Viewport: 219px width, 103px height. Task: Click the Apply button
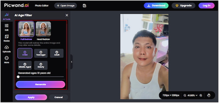tap(31, 97)
